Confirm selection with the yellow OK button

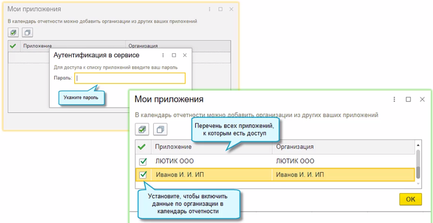pos(411,199)
